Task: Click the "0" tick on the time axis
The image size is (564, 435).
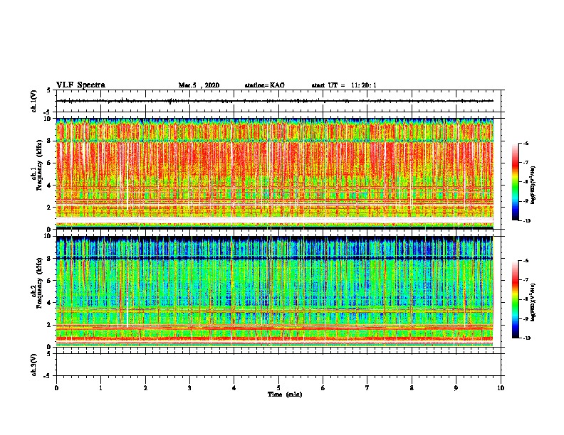Action: tap(56, 388)
